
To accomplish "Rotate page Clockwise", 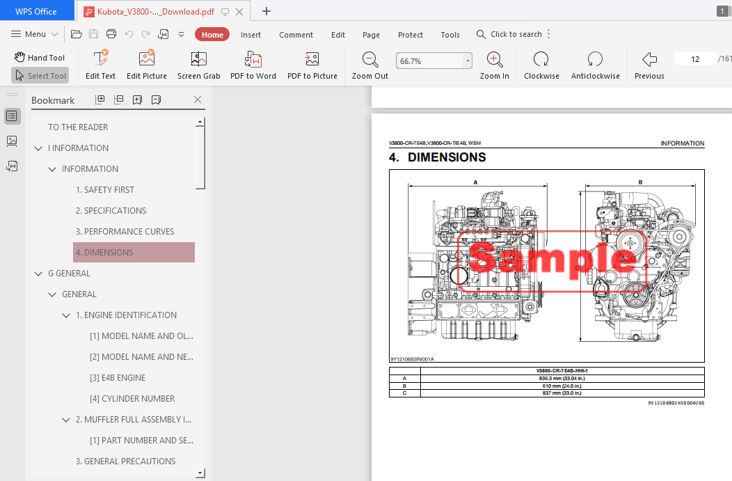I will click(541, 65).
